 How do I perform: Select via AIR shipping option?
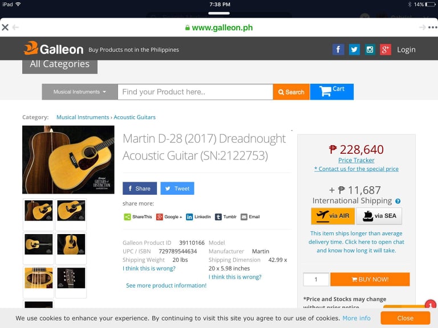[333, 216]
